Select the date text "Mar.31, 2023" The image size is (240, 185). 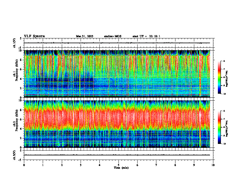[85, 36]
